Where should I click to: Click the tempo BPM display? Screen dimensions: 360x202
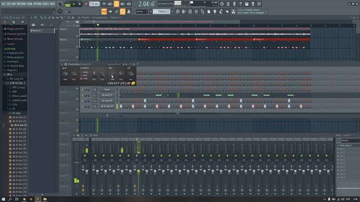pos(94,4)
